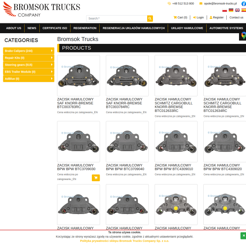This screenshot has width=246, height=246.
Task: Open BTC012634RC caliper image
Action: click(225, 75)
